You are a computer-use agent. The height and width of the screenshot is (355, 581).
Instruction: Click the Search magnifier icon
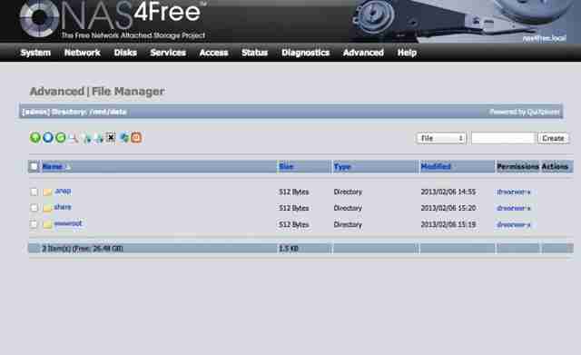pyautogui.click(x=74, y=138)
